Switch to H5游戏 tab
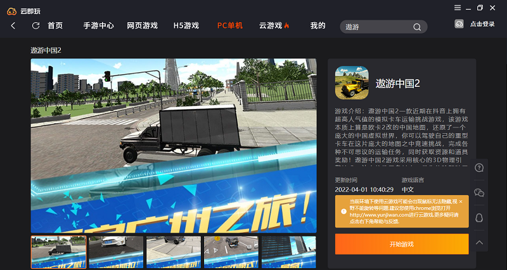 186,26
